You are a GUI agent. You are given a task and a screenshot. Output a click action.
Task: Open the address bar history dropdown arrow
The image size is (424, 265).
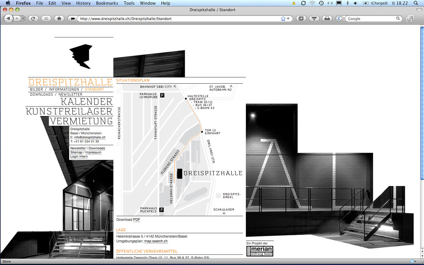[x=288, y=19]
